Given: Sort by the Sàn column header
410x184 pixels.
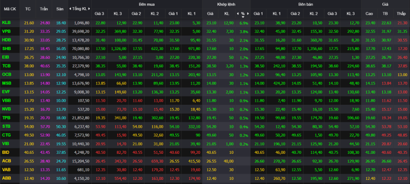Looking at the screenshot, I should (59, 9).
